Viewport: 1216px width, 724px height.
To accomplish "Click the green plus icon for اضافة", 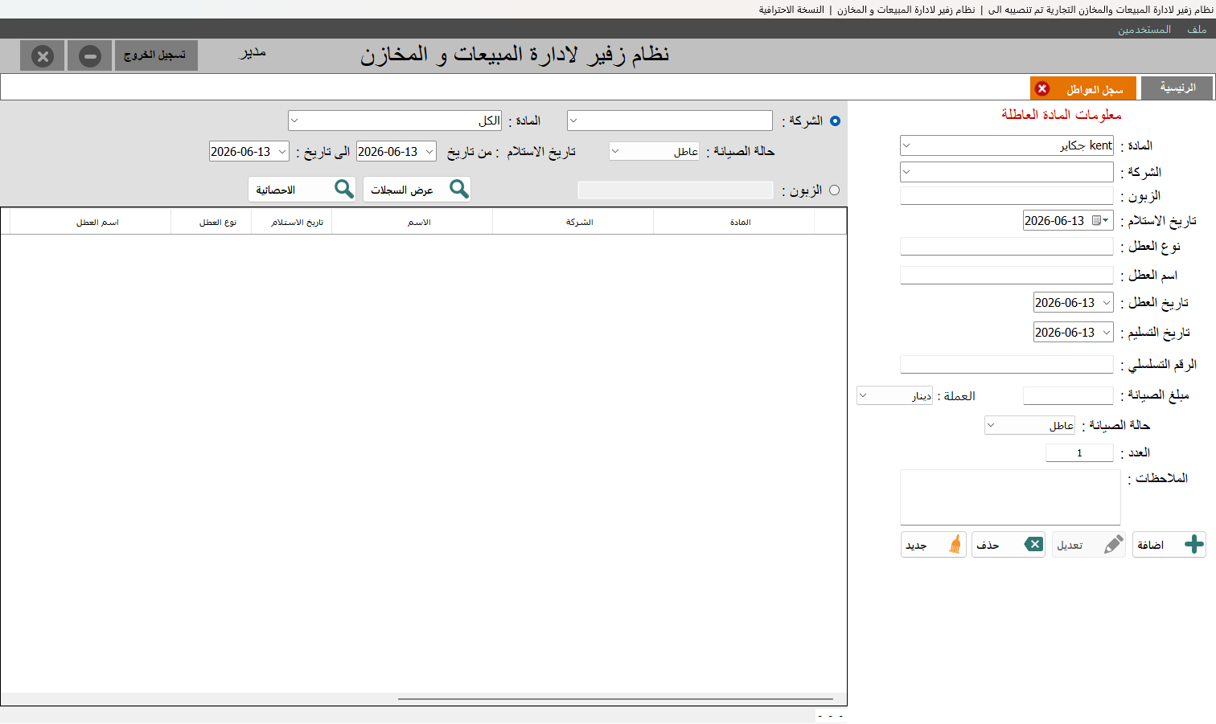I will click(x=1194, y=544).
